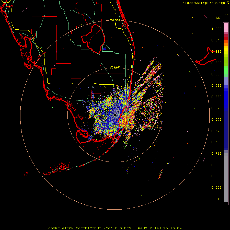Select the 0.787 color scale value
The image size is (230, 230).
click(x=216, y=74)
